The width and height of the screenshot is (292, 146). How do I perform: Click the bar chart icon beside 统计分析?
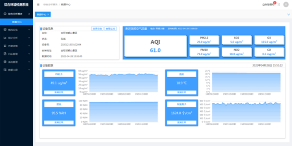point(4,38)
